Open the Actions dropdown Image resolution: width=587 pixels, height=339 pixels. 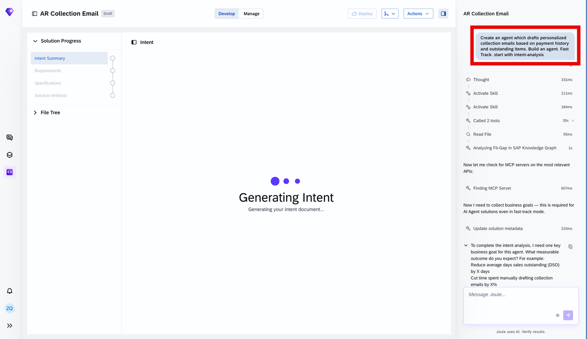pos(418,13)
